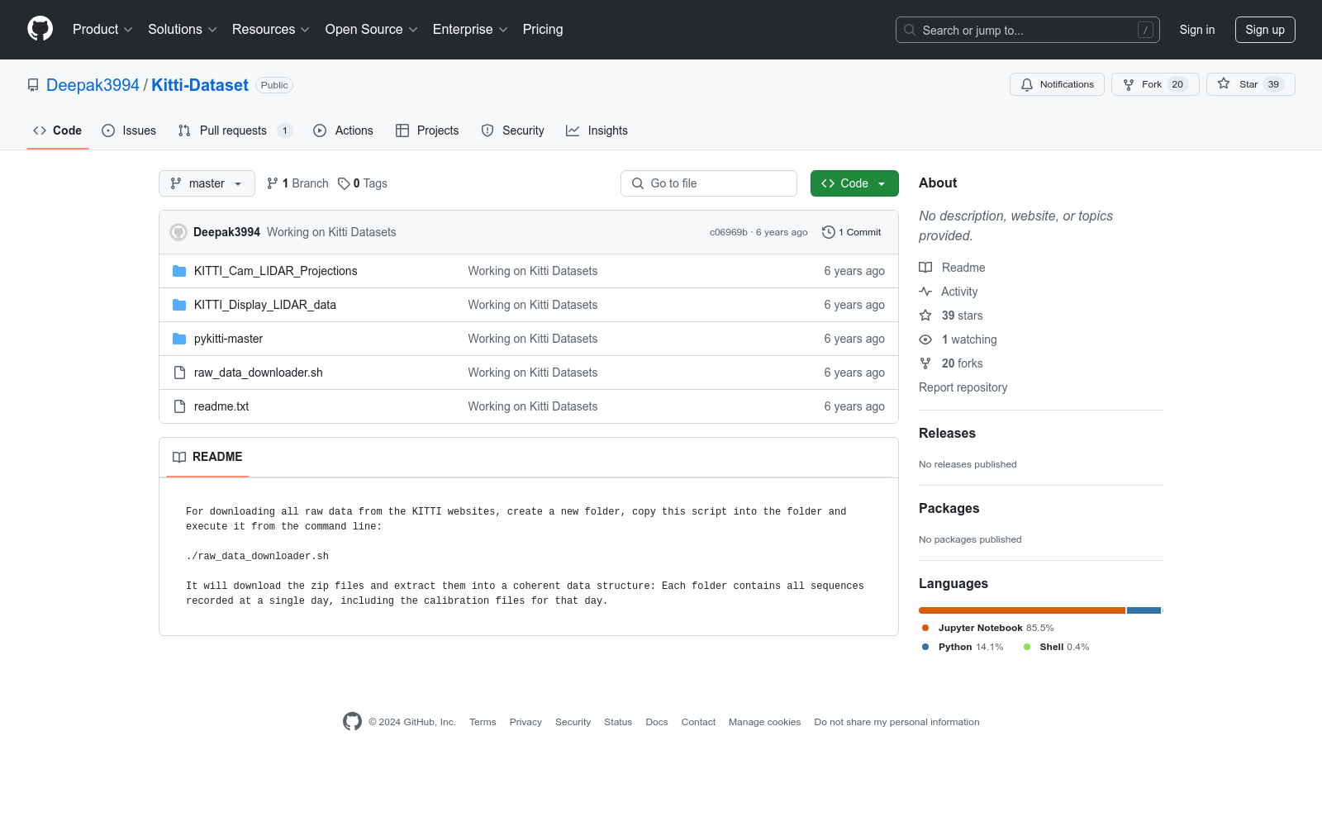
Task: Click Report repository link
Action: tap(963, 387)
